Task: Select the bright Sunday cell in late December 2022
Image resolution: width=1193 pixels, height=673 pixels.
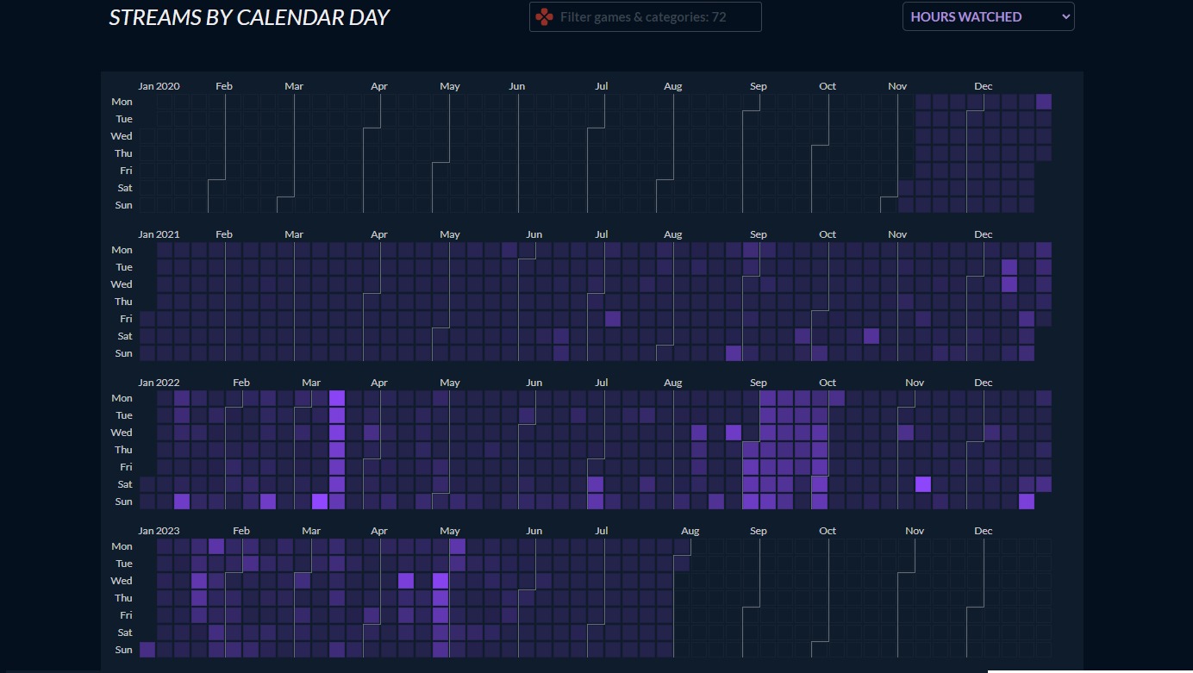Action: point(1027,502)
